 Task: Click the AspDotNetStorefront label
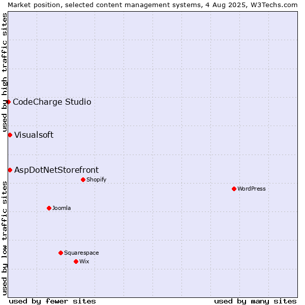click(56, 170)
